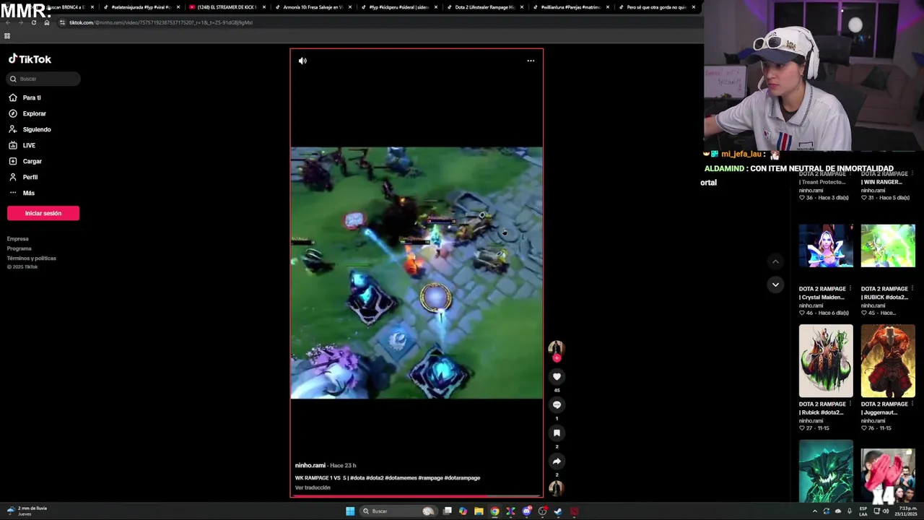924x520 pixels.
Task: Go to next video with the down chevron
Action: tap(775, 285)
